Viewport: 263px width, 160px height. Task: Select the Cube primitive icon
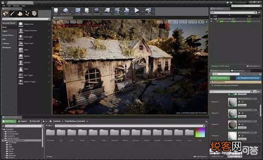click(x=21, y=50)
